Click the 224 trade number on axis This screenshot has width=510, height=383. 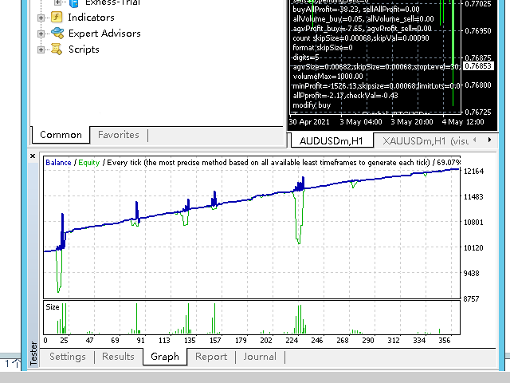[292, 341]
